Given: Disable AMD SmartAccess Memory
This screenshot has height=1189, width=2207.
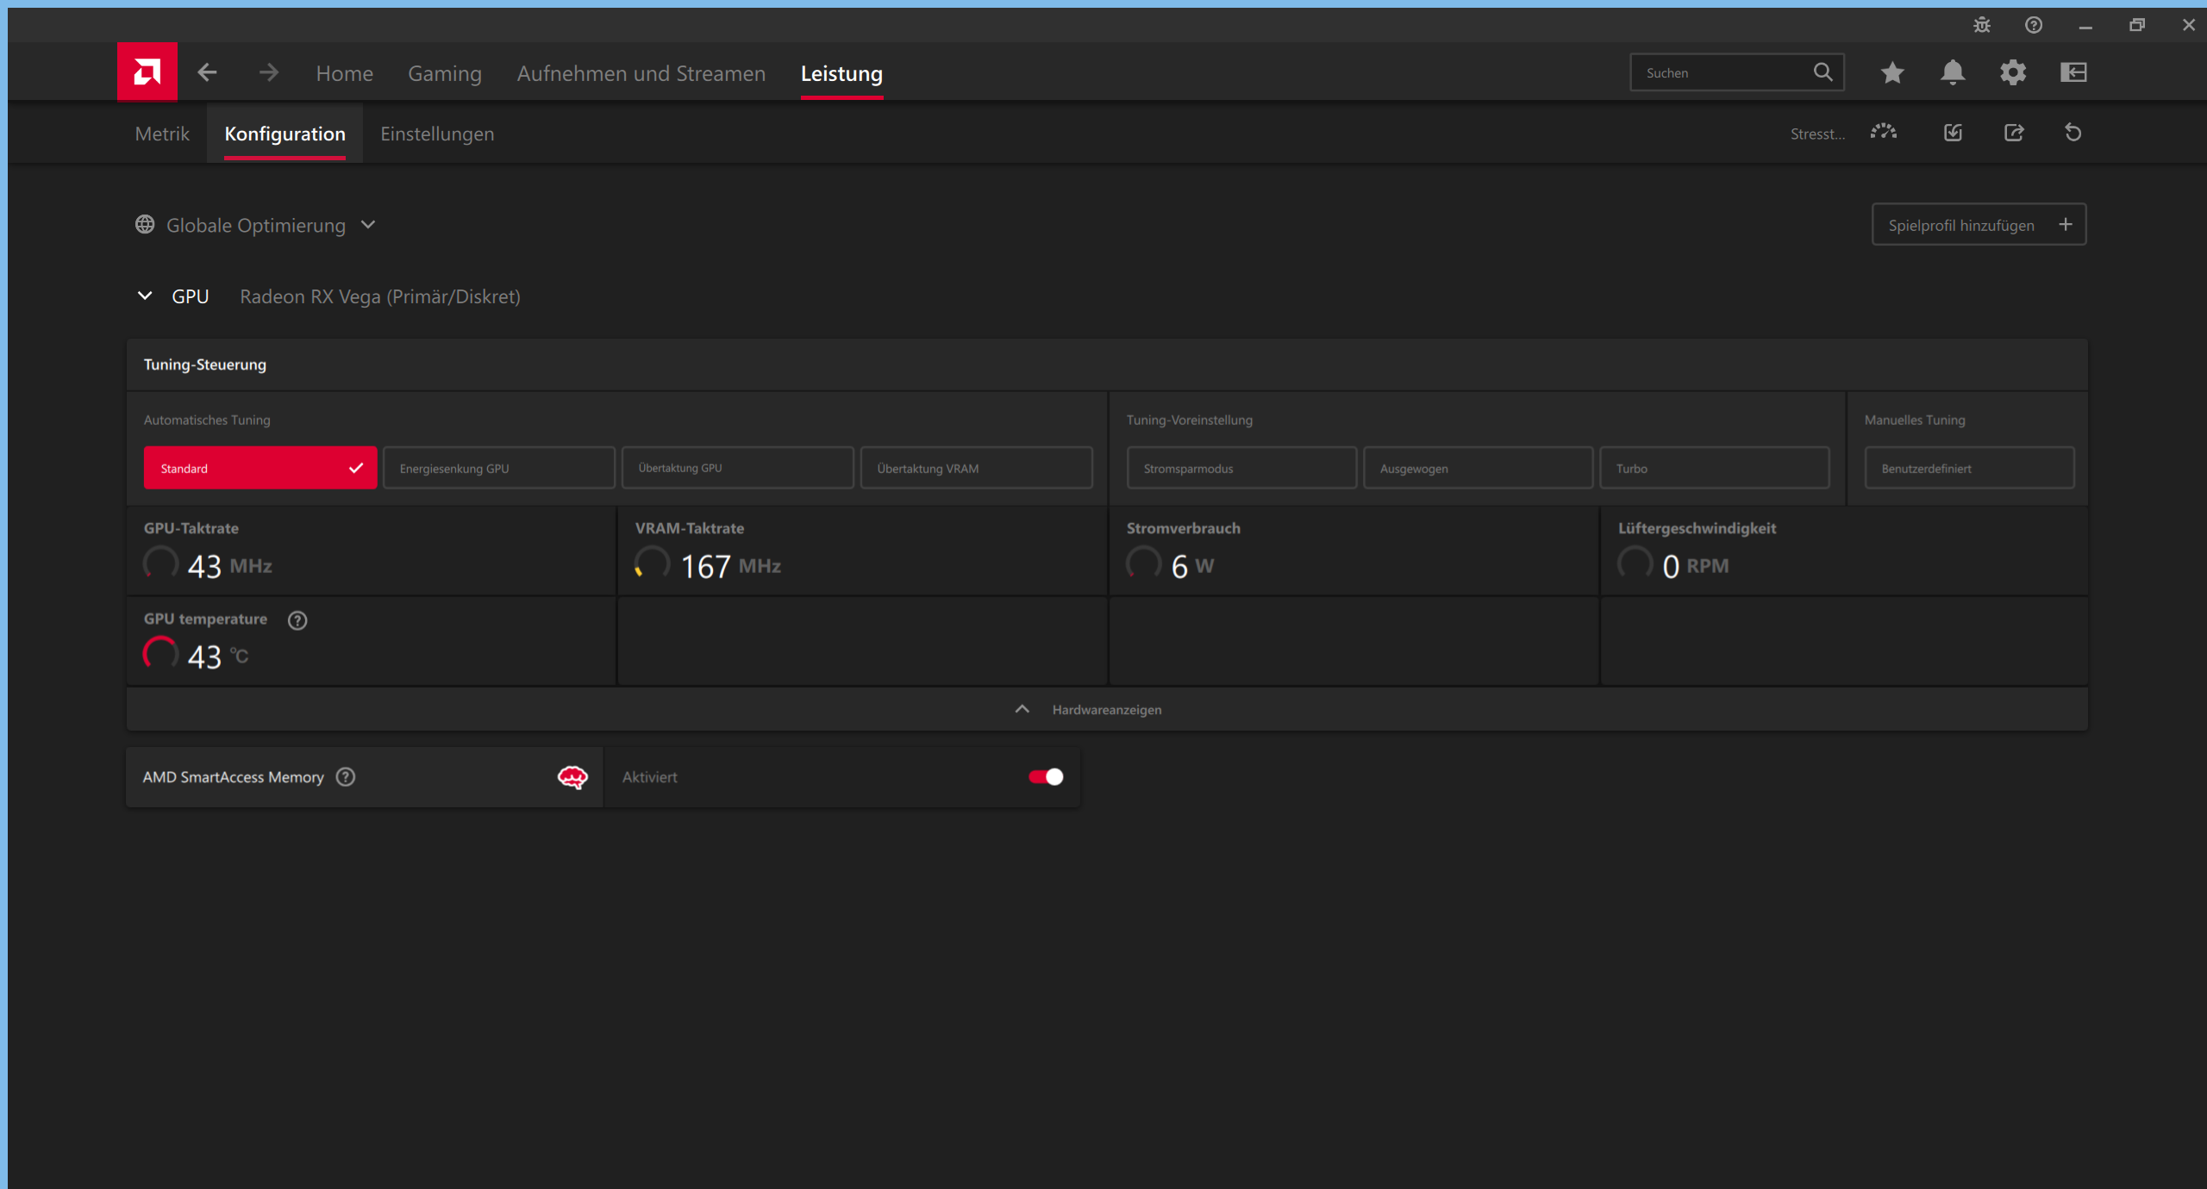Looking at the screenshot, I should (x=1044, y=776).
